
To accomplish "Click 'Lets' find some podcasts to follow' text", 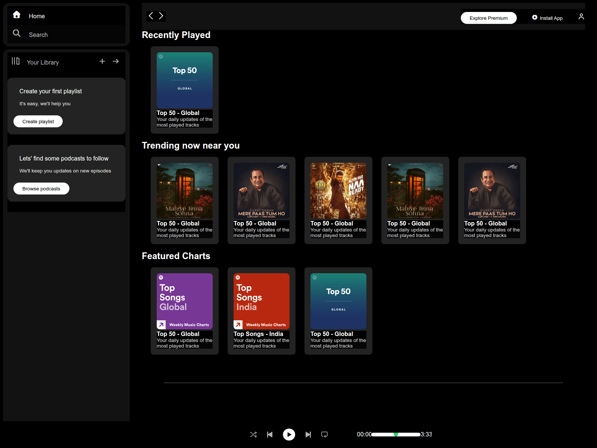I will click(64, 158).
